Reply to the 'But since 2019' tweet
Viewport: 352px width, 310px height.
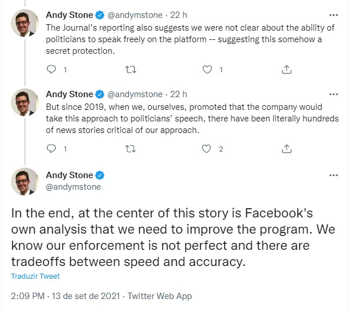[x=51, y=149]
